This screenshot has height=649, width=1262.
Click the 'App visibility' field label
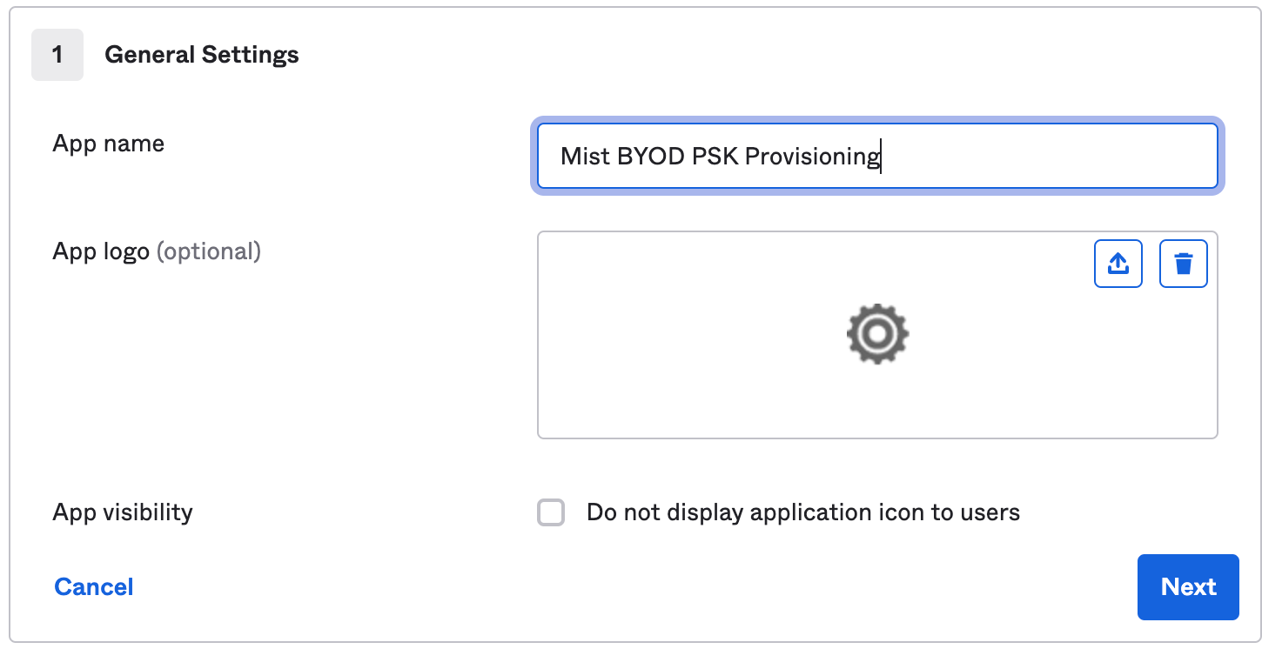[123, 512]
